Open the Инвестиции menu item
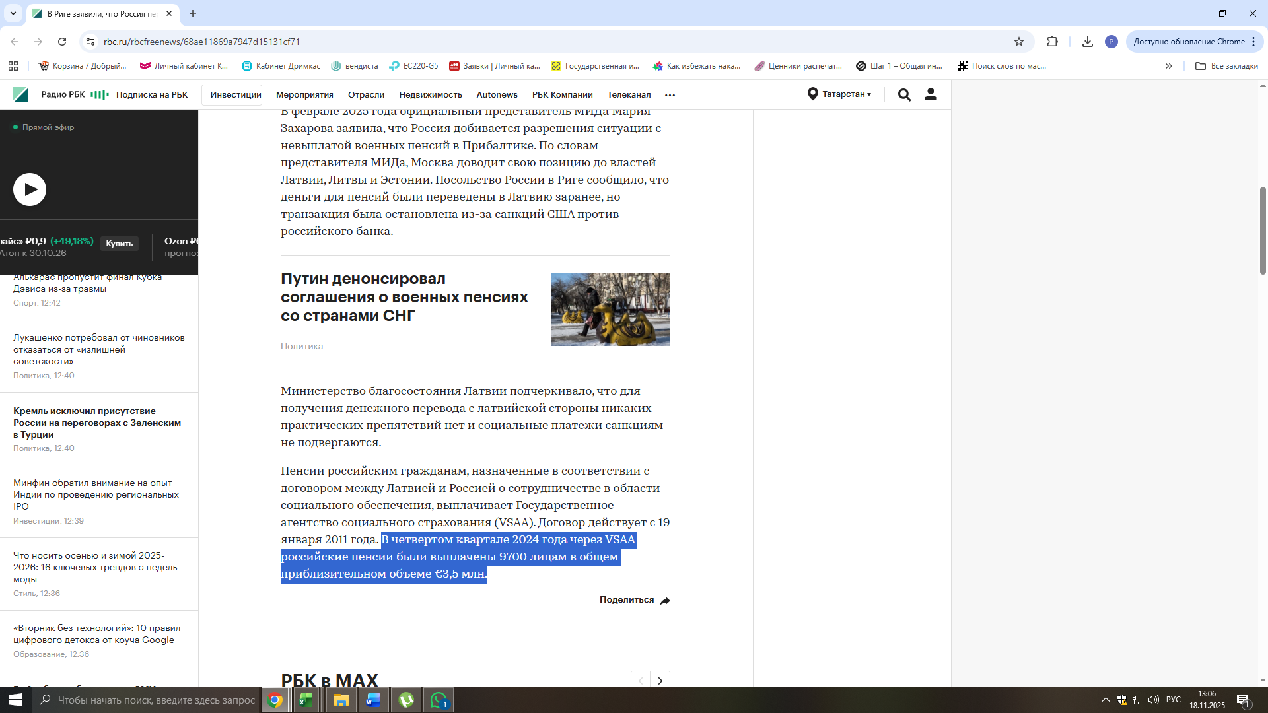This screenshot has height=713, width=1268. tap(235, 95)
